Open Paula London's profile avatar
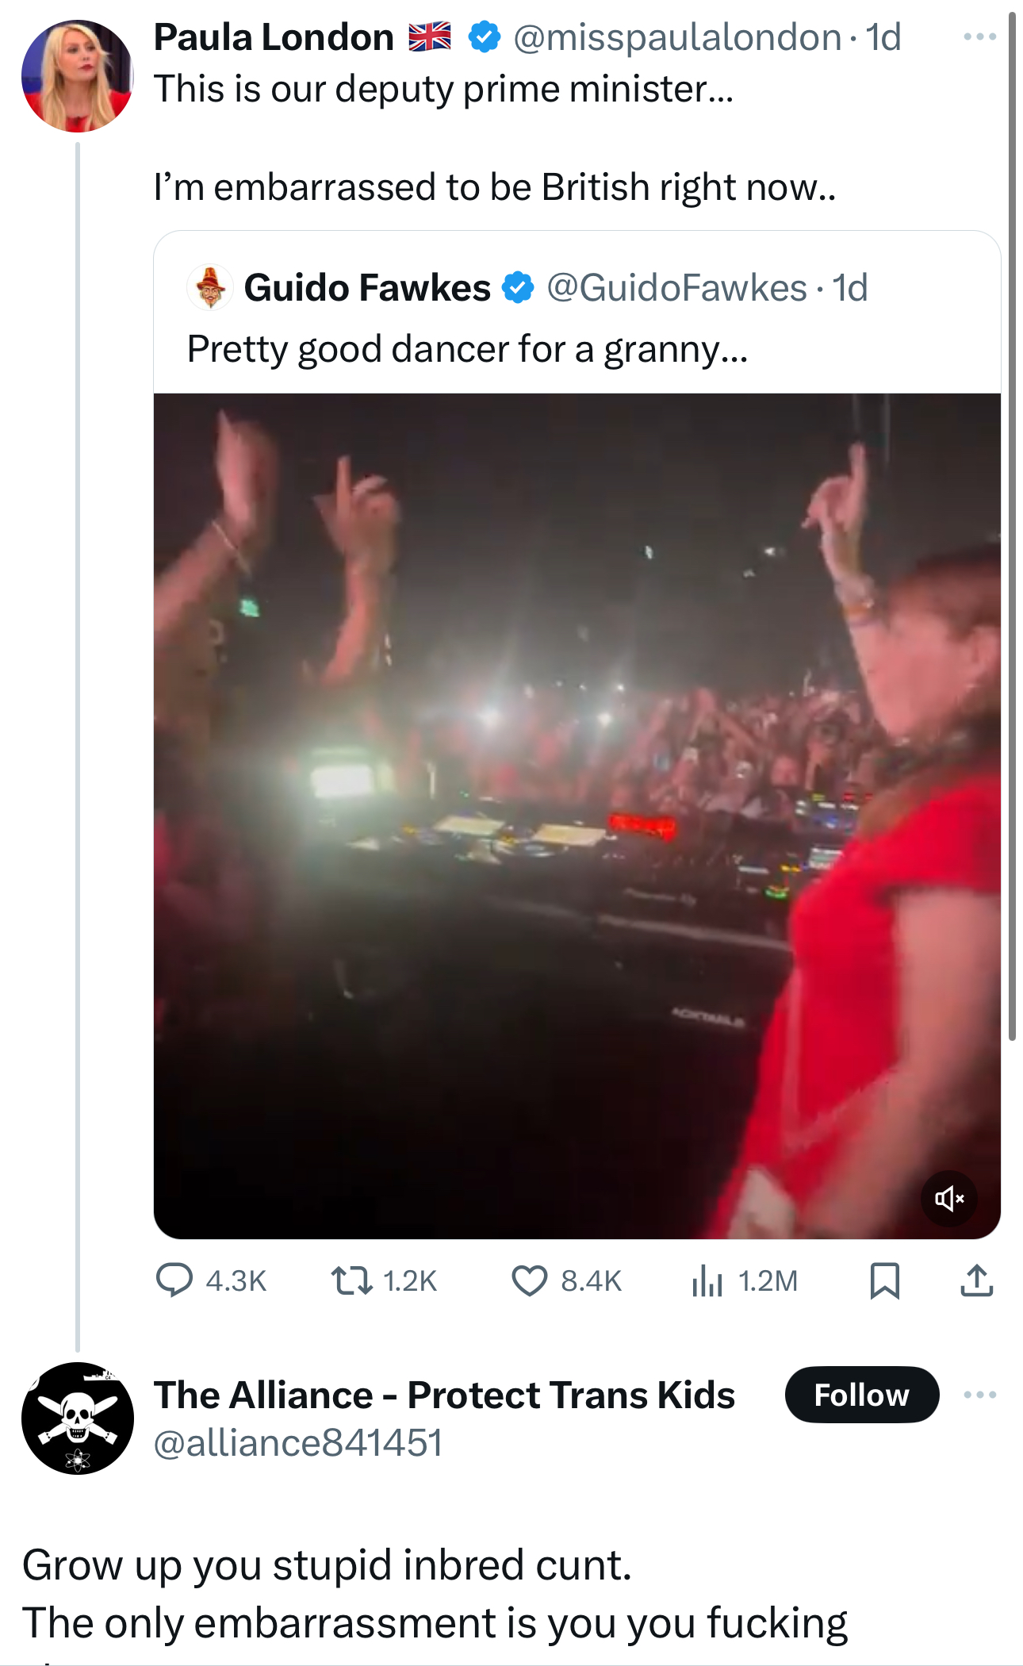The height and width of the screenshot is (1666, 1023). click(x=77, y=76)
